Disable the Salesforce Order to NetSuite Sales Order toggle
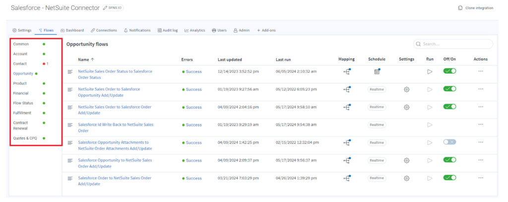Screen dimensions: 508x202 pyautogui.click(x=449, y=178)
